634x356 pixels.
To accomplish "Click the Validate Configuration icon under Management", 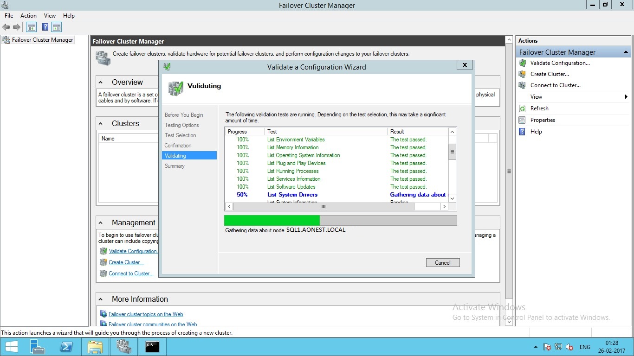I will click(x=104, y=251).
